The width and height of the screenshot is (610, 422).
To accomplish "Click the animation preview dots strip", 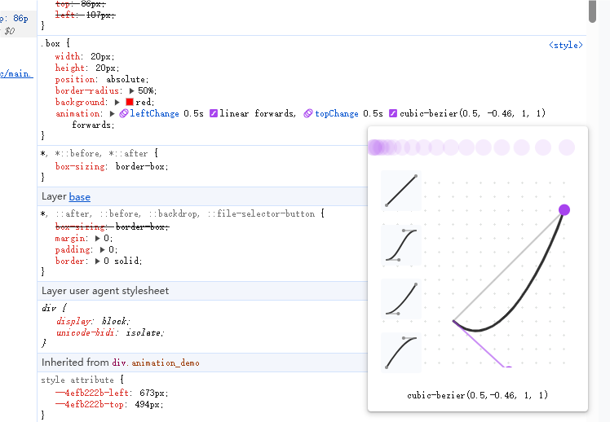I will click(471, 147).
